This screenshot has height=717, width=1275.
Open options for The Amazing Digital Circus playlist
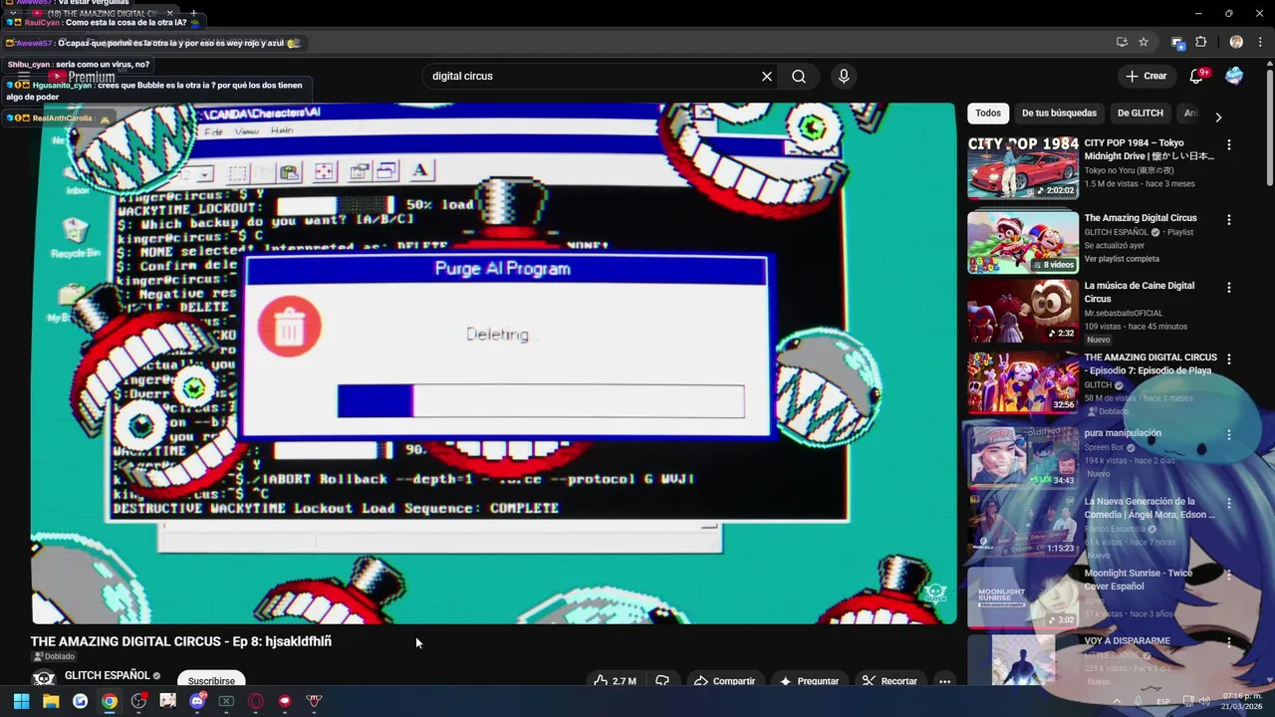pyautogui.click(x=1228, y=220)
